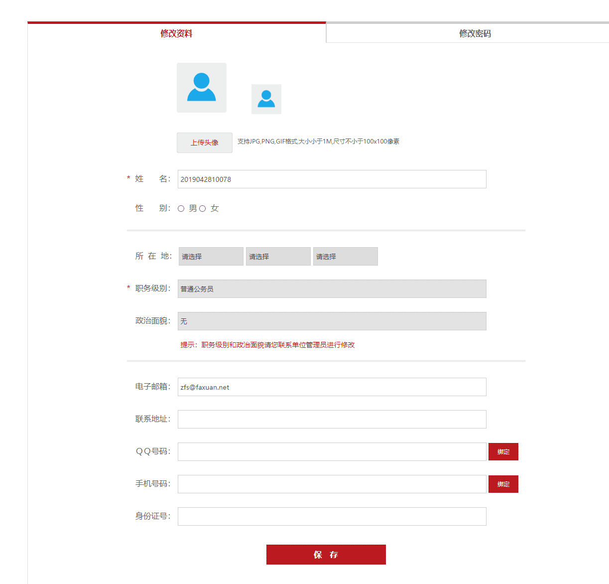Screen dimensions: 609x584
Task: Select the 男 gender radio button
Action: 181,209
